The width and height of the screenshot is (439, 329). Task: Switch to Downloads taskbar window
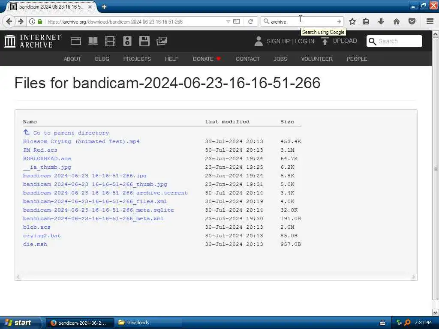148,323
